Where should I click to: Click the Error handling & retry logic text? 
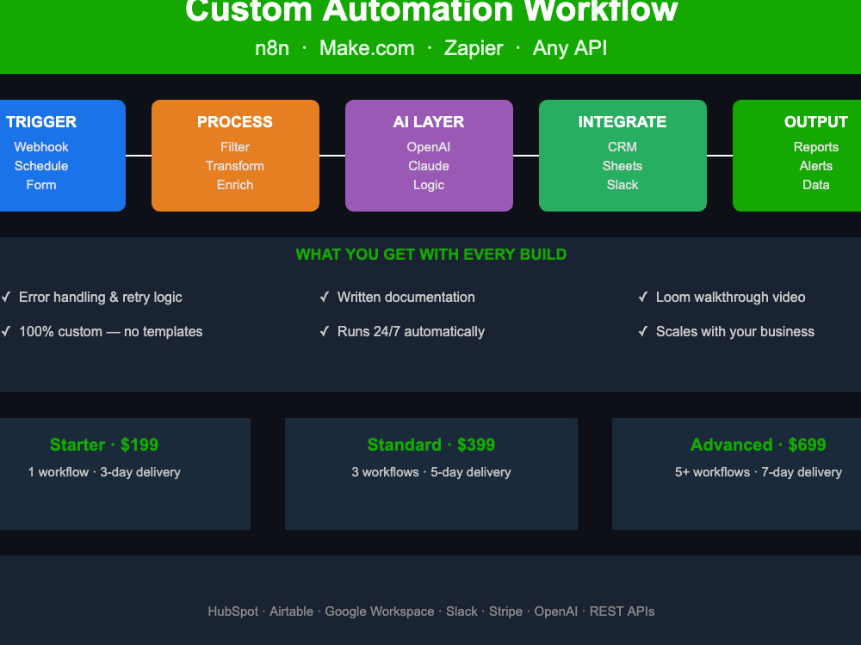click(x=101, y=298)
